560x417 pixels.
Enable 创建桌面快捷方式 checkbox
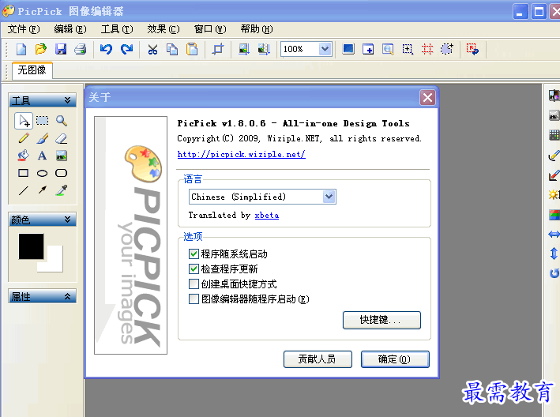tap(194, 284)
